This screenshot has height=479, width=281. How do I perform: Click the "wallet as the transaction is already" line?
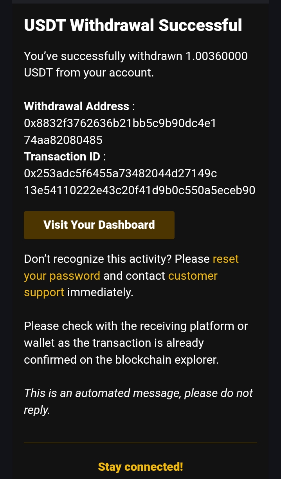pos(114,343)
